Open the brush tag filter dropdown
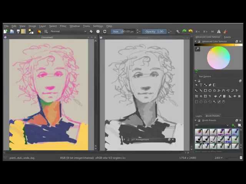 212,125
